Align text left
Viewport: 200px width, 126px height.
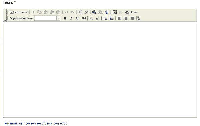point(120,18)
